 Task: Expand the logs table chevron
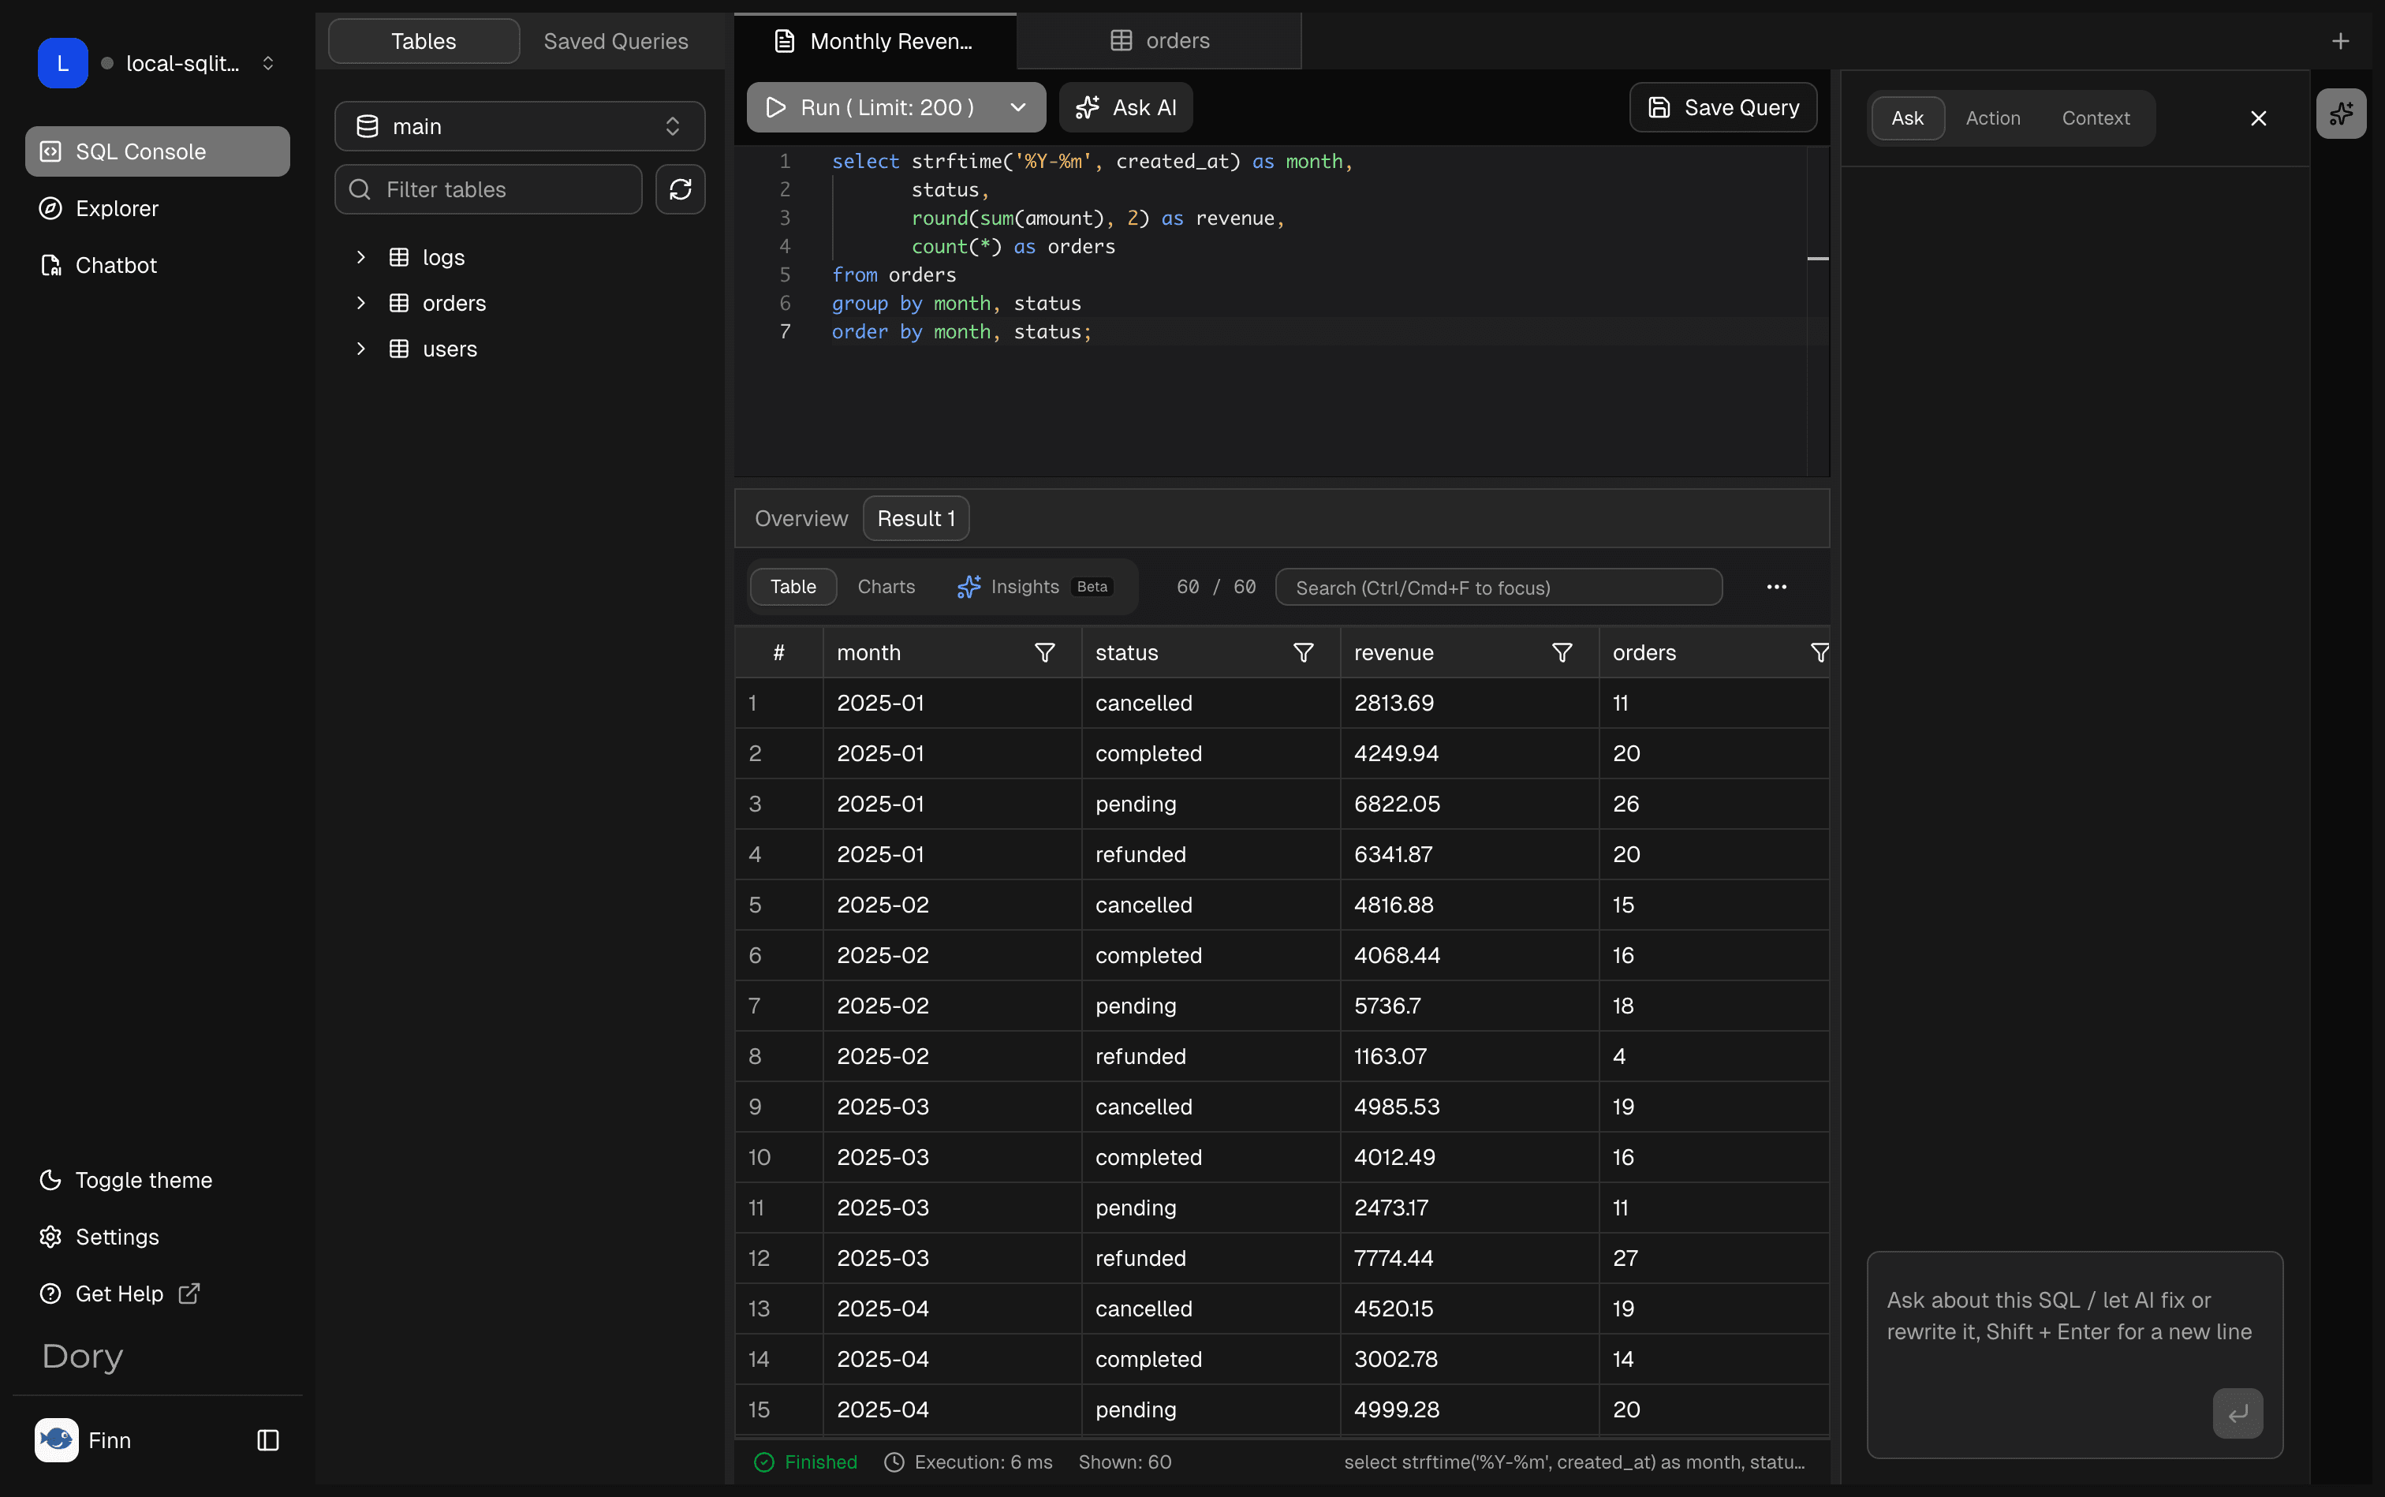coord(360,257)
